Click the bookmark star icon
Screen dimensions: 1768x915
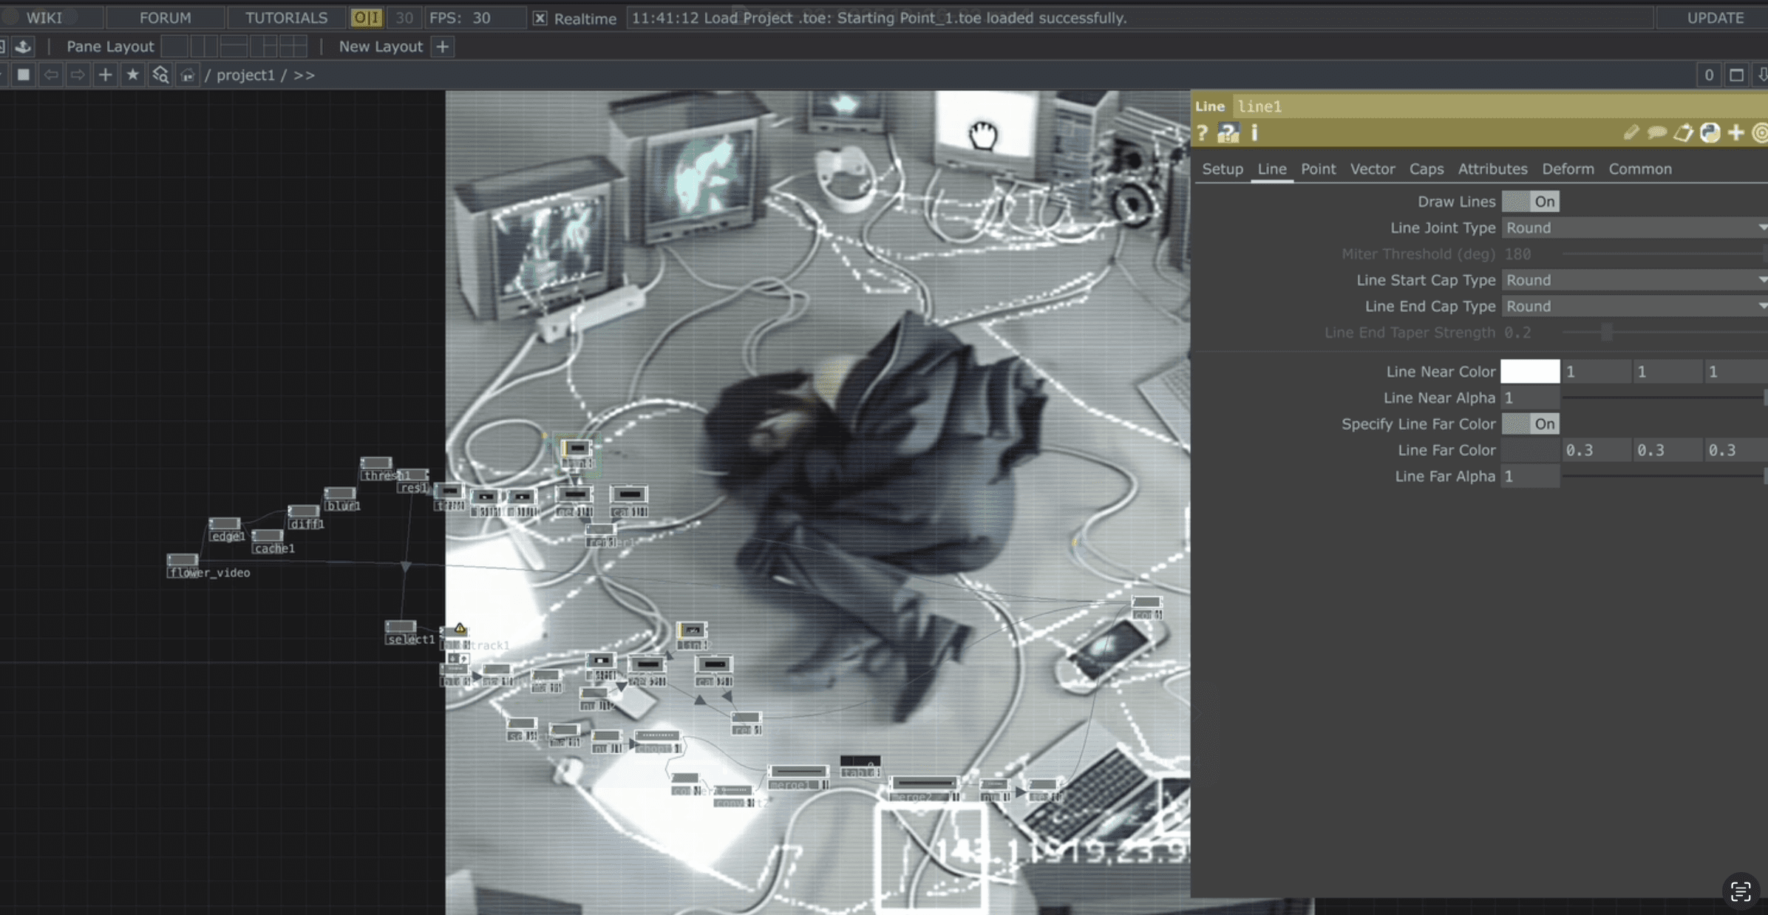(132, 75)
